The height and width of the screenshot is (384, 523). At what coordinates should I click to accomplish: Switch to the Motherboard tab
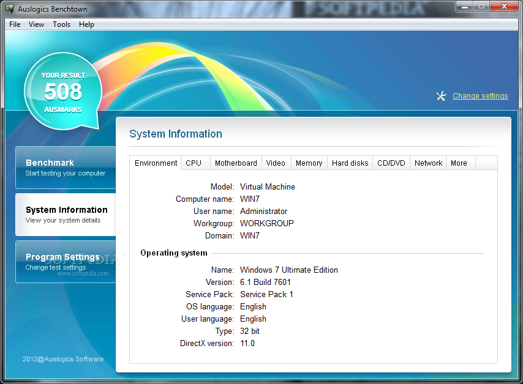236,163
